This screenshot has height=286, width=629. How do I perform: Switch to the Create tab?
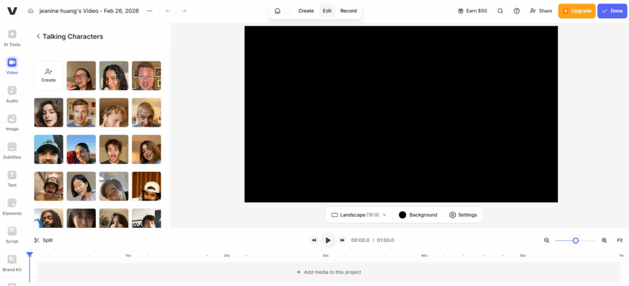point(306,11)
